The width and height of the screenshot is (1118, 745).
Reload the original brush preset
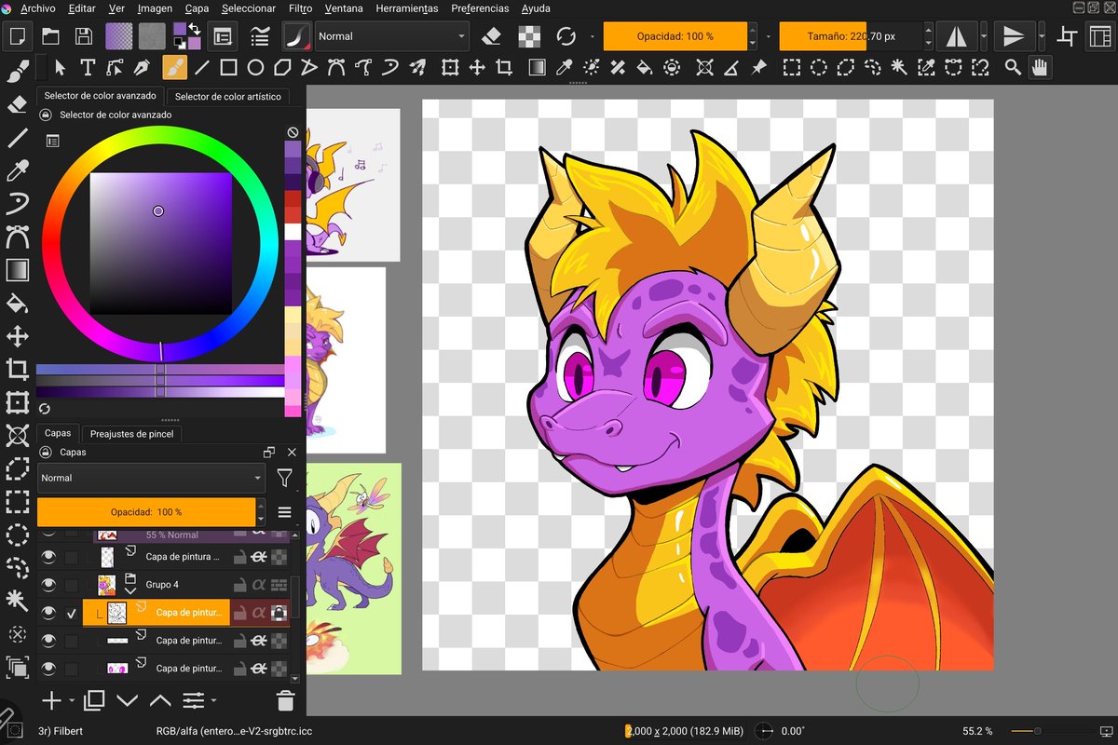point(566,36)
